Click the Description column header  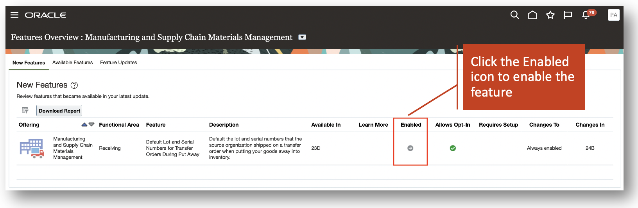tap(224, 125)
